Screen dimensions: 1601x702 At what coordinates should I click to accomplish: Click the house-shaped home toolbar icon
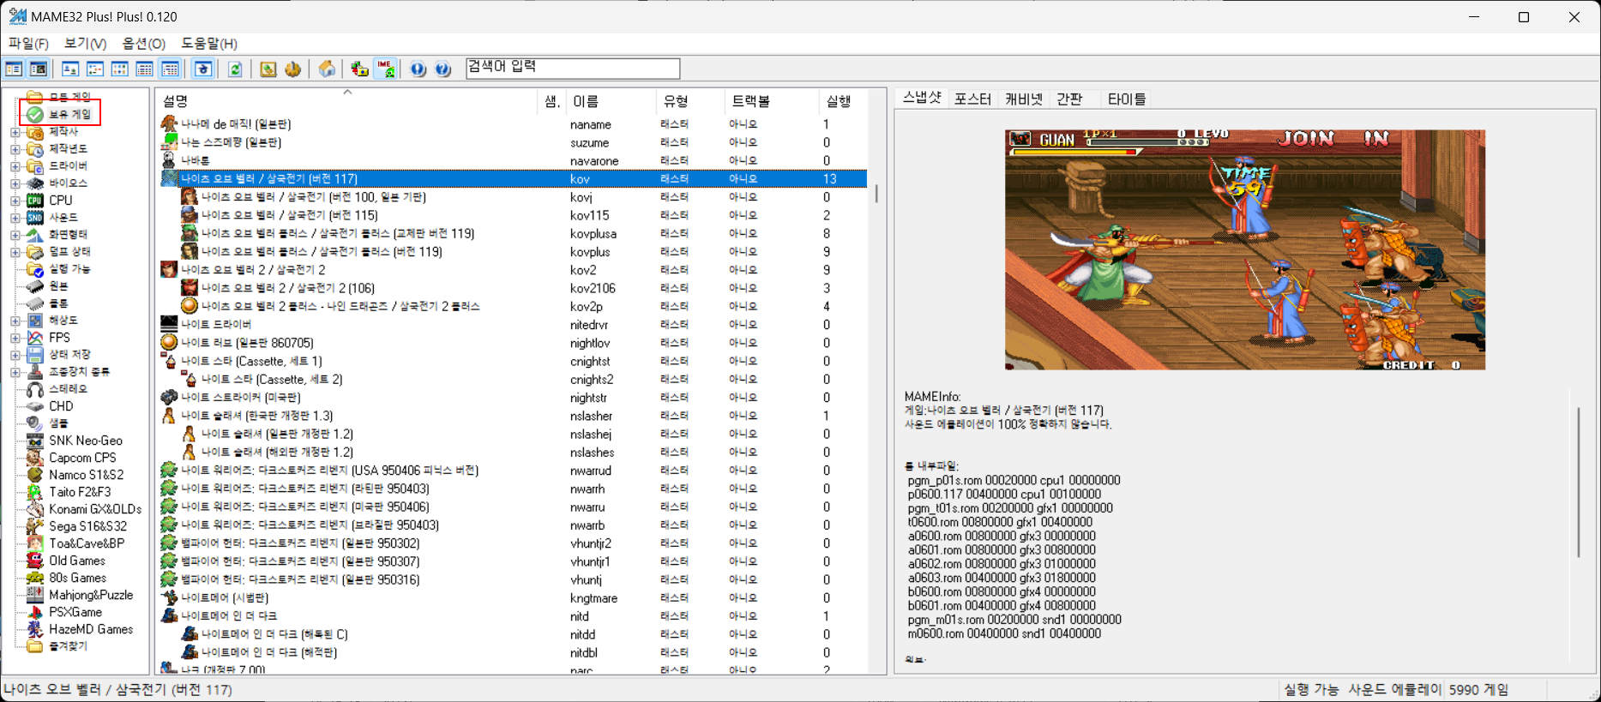pos(327,69)
